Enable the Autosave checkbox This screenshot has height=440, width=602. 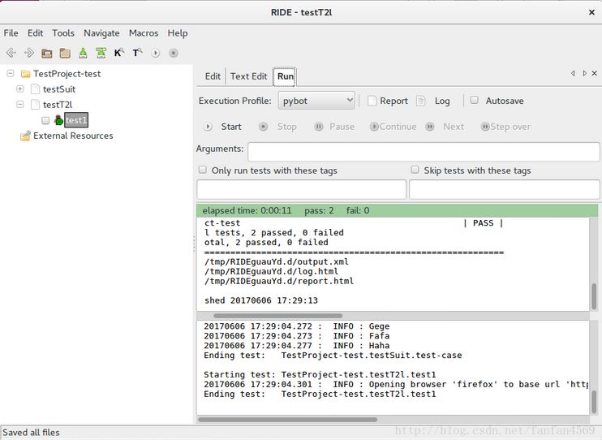475,101
